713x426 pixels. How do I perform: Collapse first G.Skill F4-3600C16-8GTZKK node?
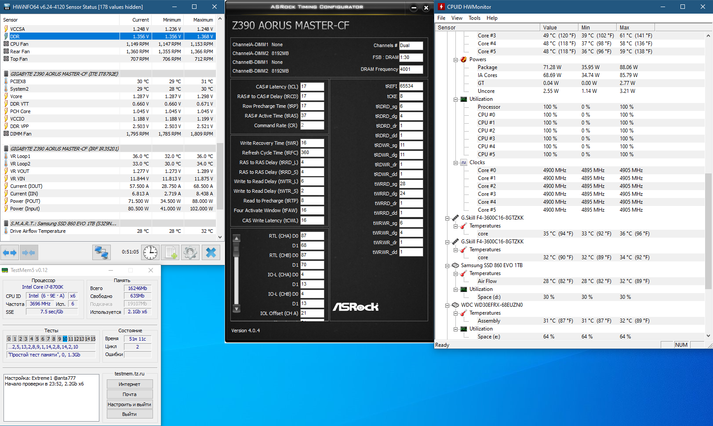[x=447, y=218]
